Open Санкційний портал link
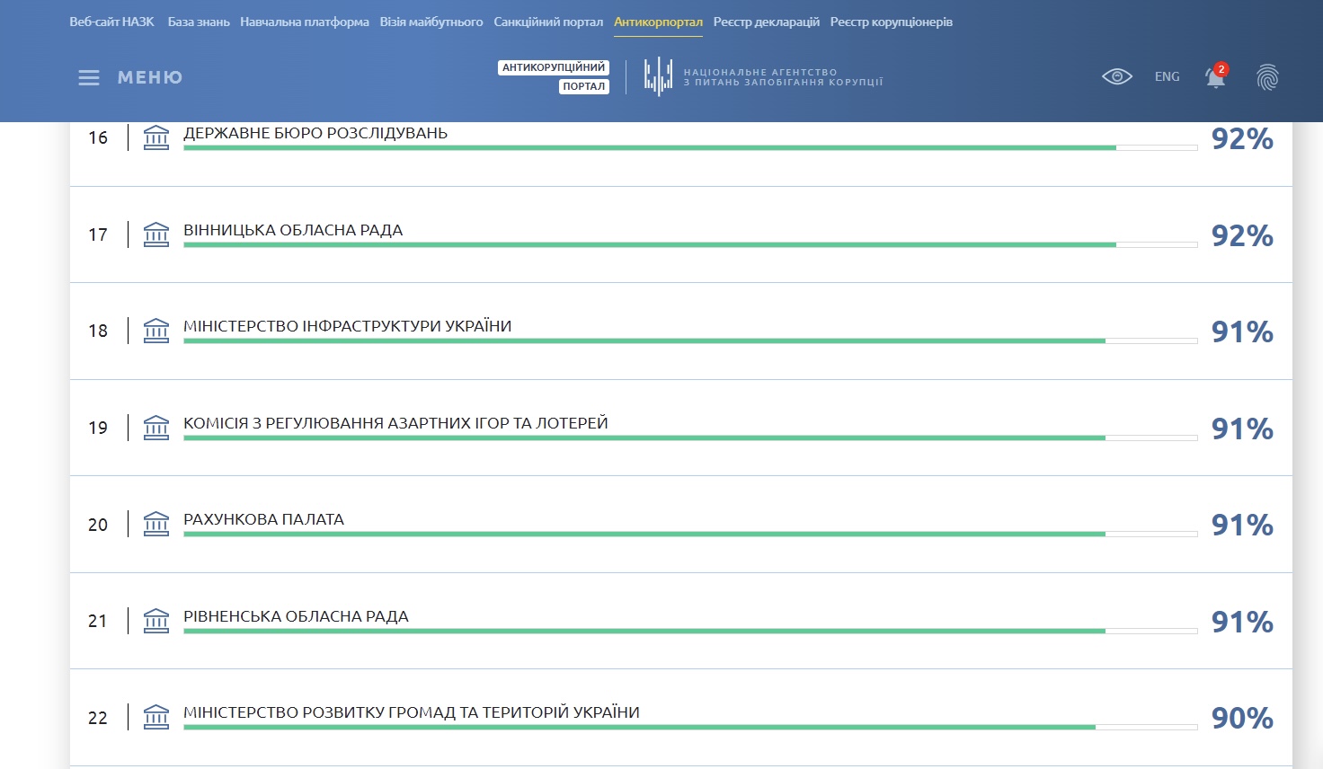Image resolution: width=1323 pixels, height=769 pixels. [x=548, y=22]
